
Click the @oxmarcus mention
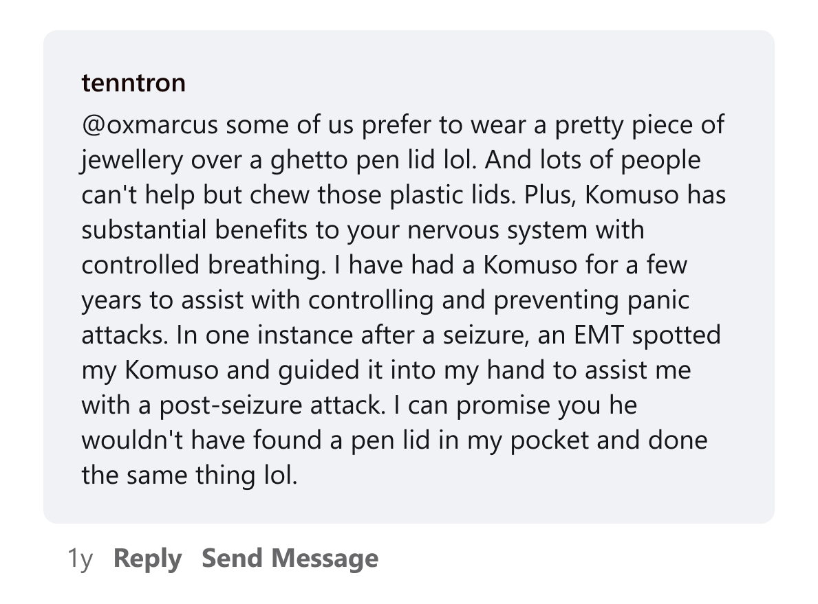pyautogui.click(x=149, y=126)
